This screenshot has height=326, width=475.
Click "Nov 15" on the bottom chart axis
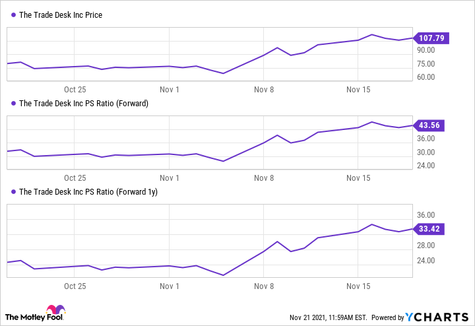pos(357,286)
